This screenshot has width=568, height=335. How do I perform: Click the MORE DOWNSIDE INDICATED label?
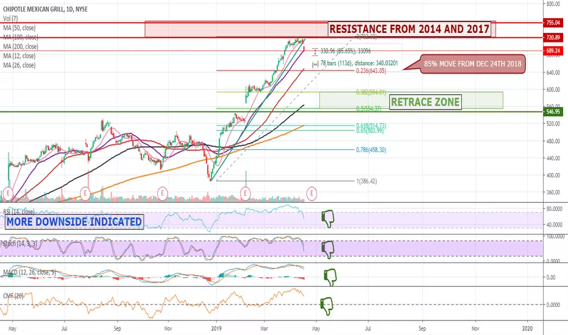74,222
